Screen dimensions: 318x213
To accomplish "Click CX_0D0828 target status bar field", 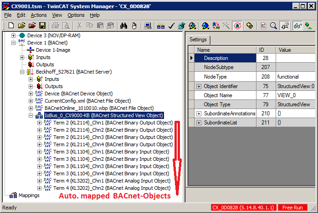I will [243, 208].
